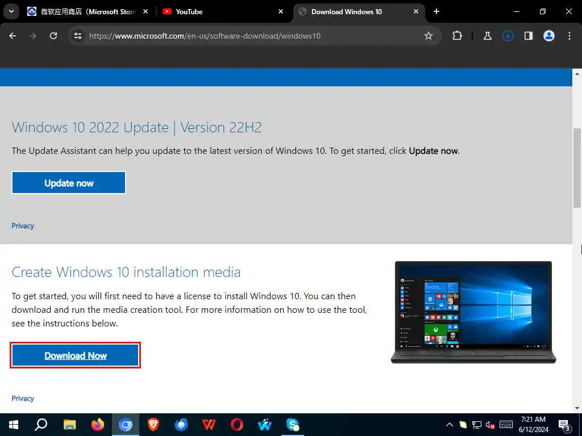Image resolution: width=582 pixels, height=436 pixels.
Task: Select the Download Windows 10 tab
Action: [x=358, y=12]
